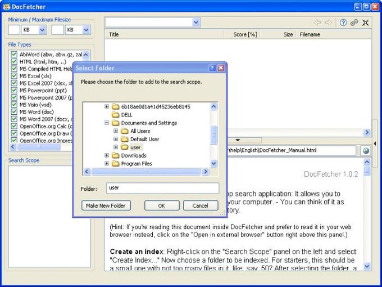This screenshot has height=287, width=382.
Task: Expand the All Users tree node
Action: [x=116, y=131]
